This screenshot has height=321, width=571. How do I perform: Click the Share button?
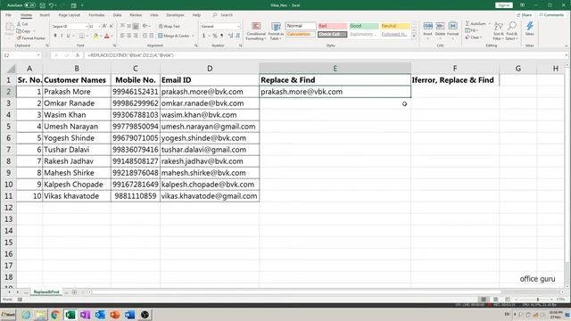(x=525, y=15)
